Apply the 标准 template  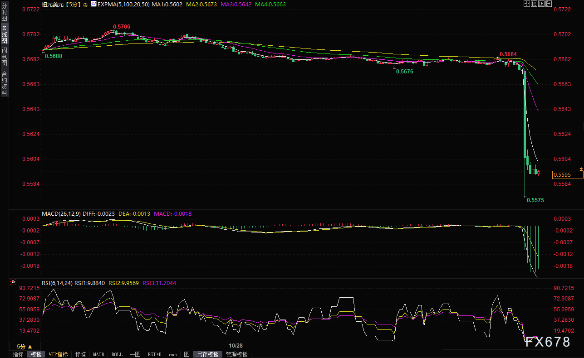tap(80, 354)
